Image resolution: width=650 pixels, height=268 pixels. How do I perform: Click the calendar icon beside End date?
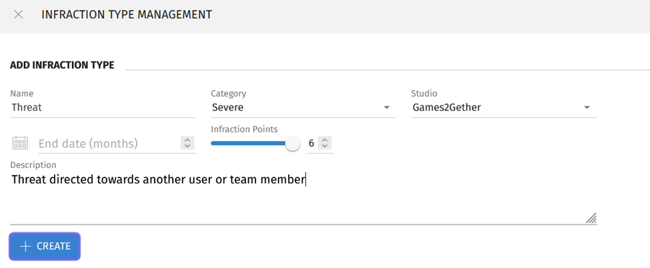tap(20, 143)
